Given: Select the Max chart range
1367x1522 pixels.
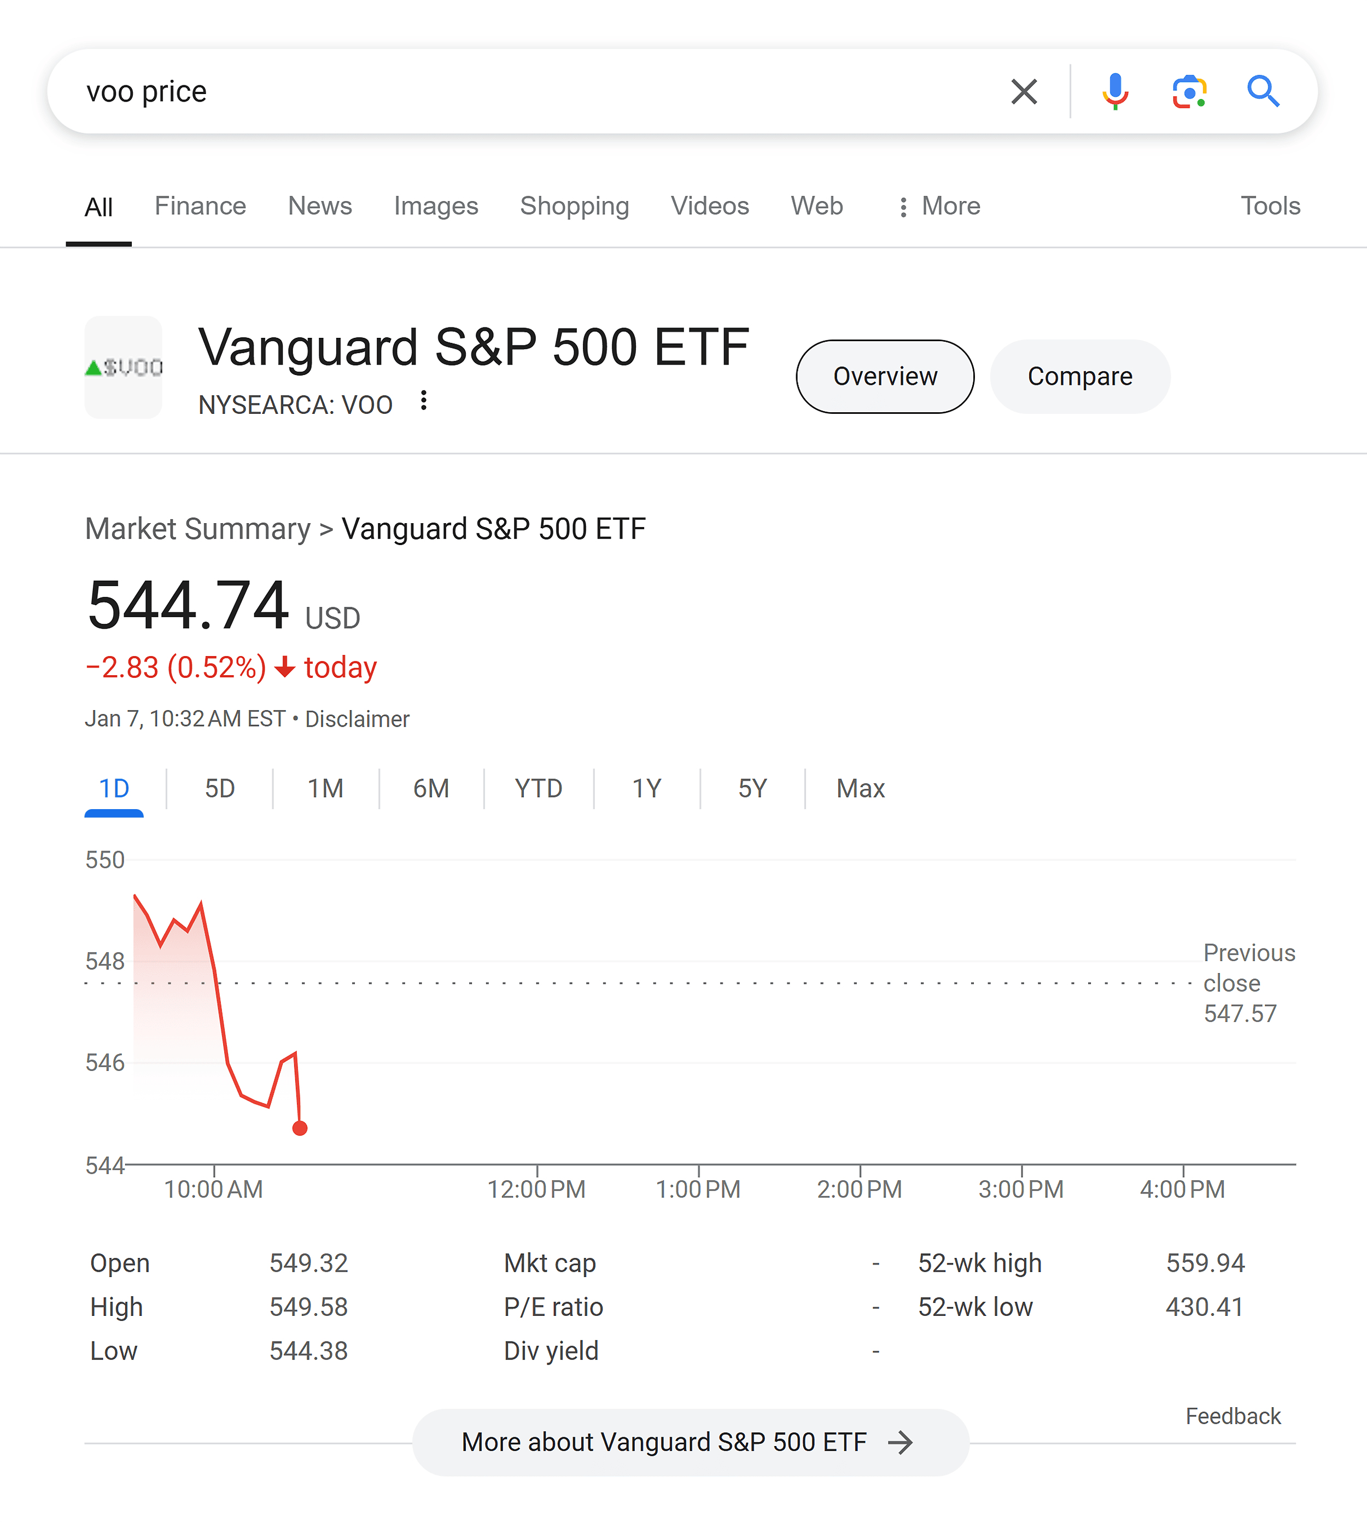Looking at the screenshot, I should pyautogui.click(x=860, y=788).
